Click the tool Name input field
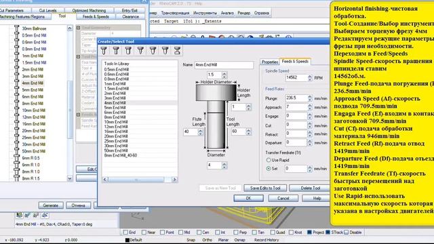Screen dimensions: 434x244 click(x=224, y=65)
